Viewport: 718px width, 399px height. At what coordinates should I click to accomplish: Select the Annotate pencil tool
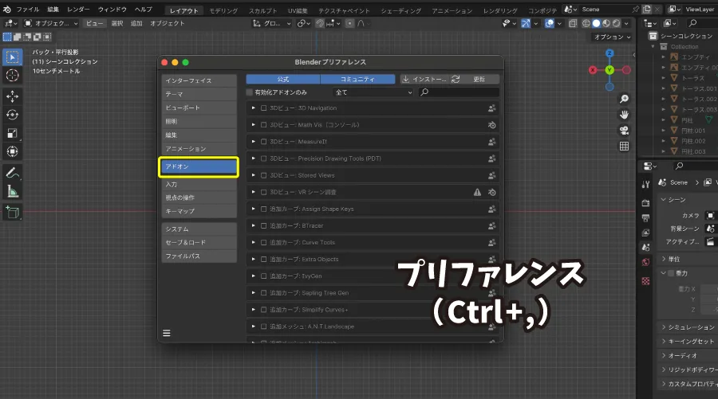point(13,173)
